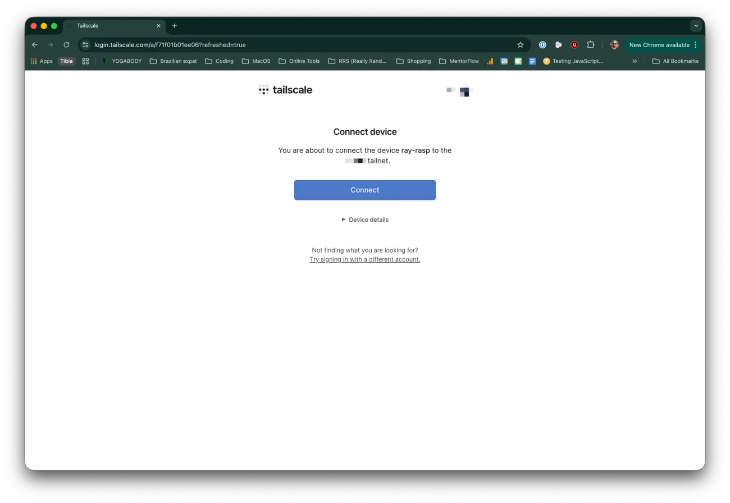730x503 pixels.
Task: Open tab groups grid icon in bookmarks bar
Action: coord(85,61)
